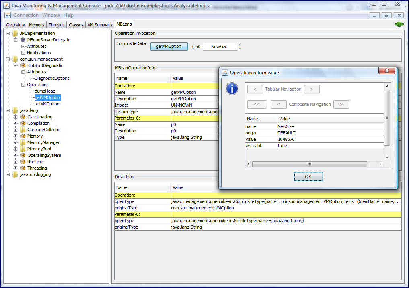
Task: Click the com.sun.management folder icon
Action: pyautogui.click(x=15, y=59)
